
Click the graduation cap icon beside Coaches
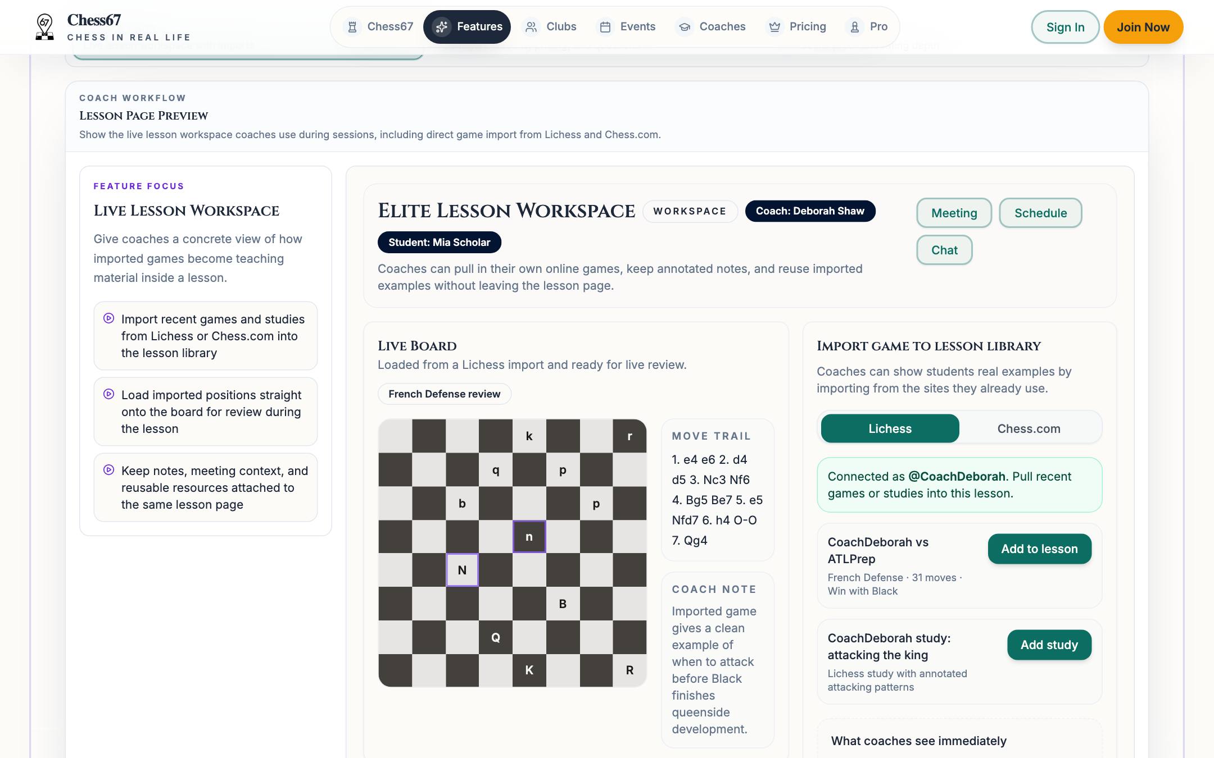684,27
